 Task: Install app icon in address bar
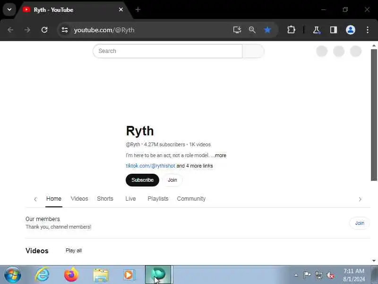tap(237, 30)
